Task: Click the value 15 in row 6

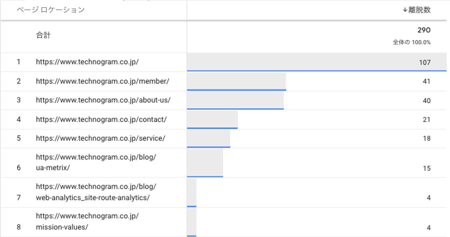Action: [x=427, y=168]
